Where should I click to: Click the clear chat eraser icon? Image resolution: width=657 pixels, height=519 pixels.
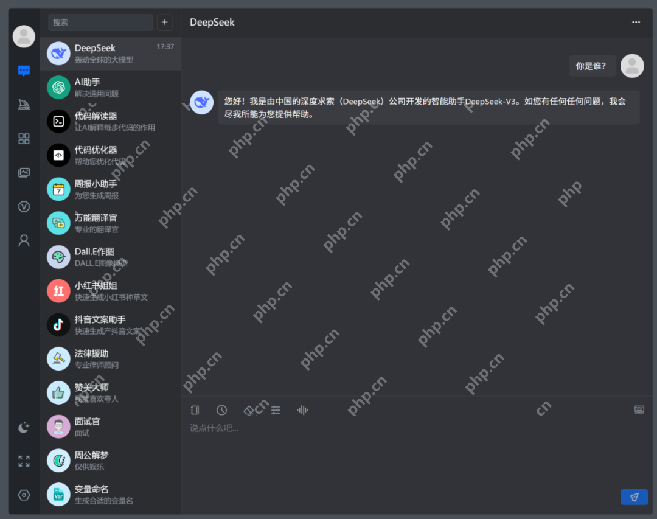249,410
